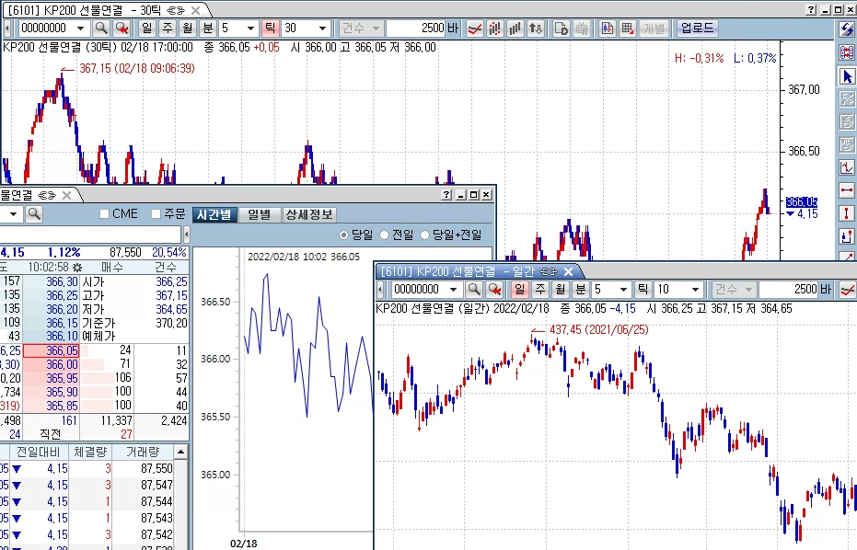Select the 당일+전일 radio option

[425, 235]
